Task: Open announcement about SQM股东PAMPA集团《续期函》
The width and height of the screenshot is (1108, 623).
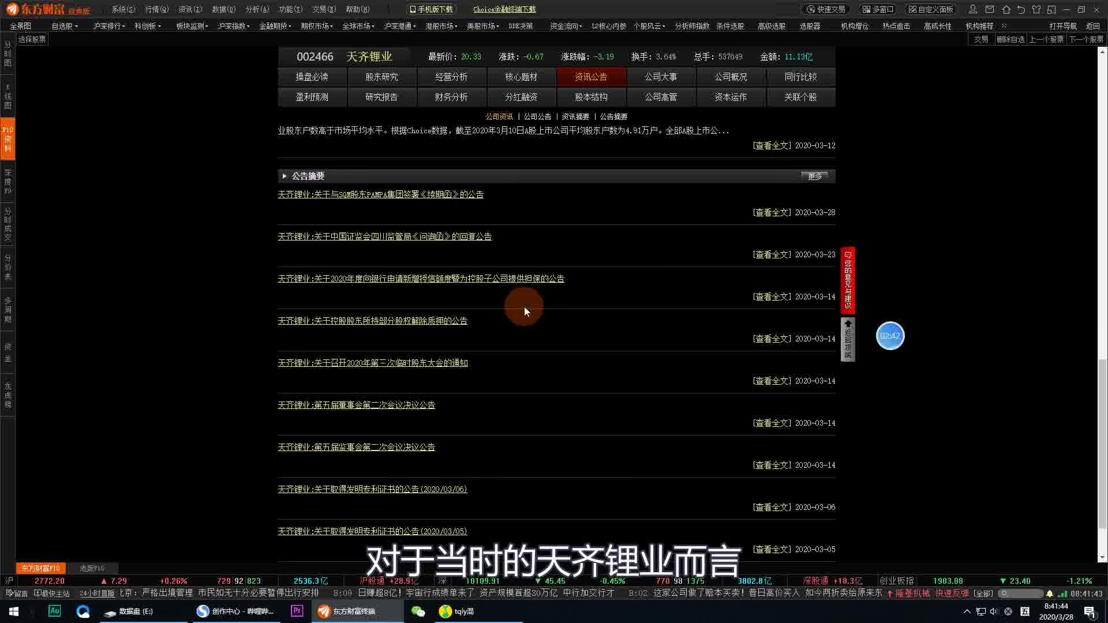Action: tap(380, 194)
